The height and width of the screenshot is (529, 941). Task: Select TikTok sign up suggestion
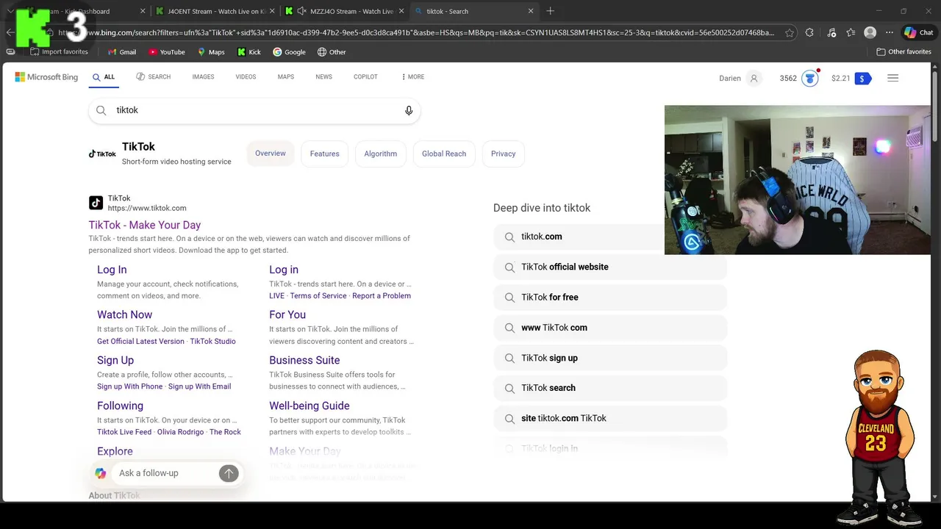[x=610, y=358]
